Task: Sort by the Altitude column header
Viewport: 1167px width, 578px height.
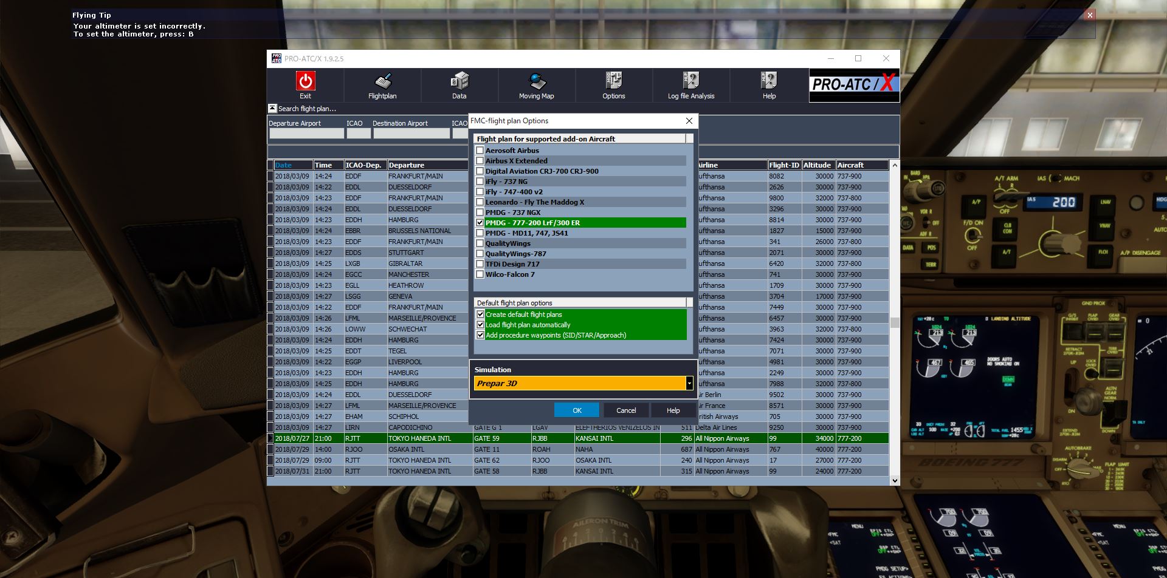Action: pyautogui.click(x=818, y=165)
